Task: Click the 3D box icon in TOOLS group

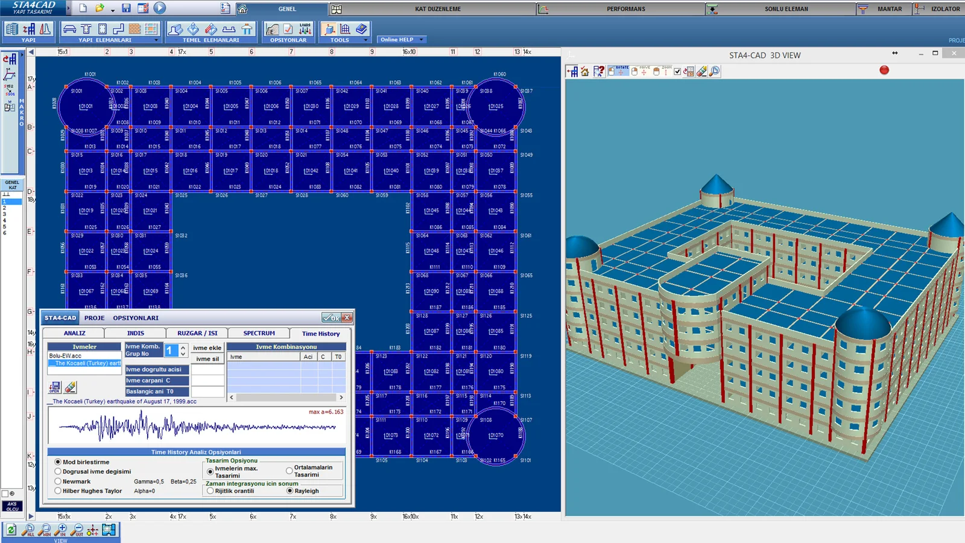Action: coord(329,29)
